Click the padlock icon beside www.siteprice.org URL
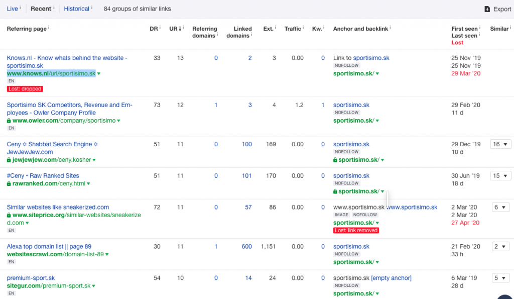Image resolution: width=514 pixels, height=299 pixels. [9, 215]
